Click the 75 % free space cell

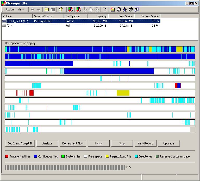(155, 21)
